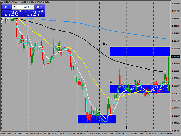Click price level 1.30025 on the price scale

(x=176, y=108)
